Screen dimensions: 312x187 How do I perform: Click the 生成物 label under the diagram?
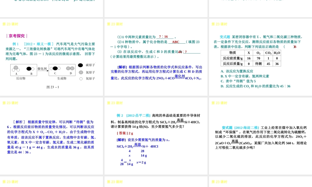point(62,79)
